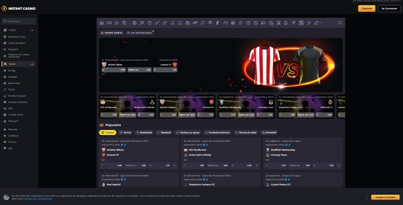Open the bet slips icon beside the star
This screenshot has height=205, width=403.
[124, 23]
